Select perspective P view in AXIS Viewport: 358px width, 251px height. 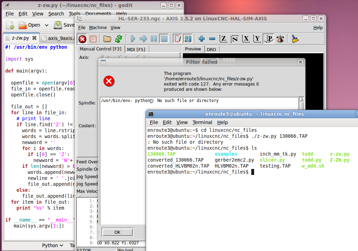click(x=269, y=39)
